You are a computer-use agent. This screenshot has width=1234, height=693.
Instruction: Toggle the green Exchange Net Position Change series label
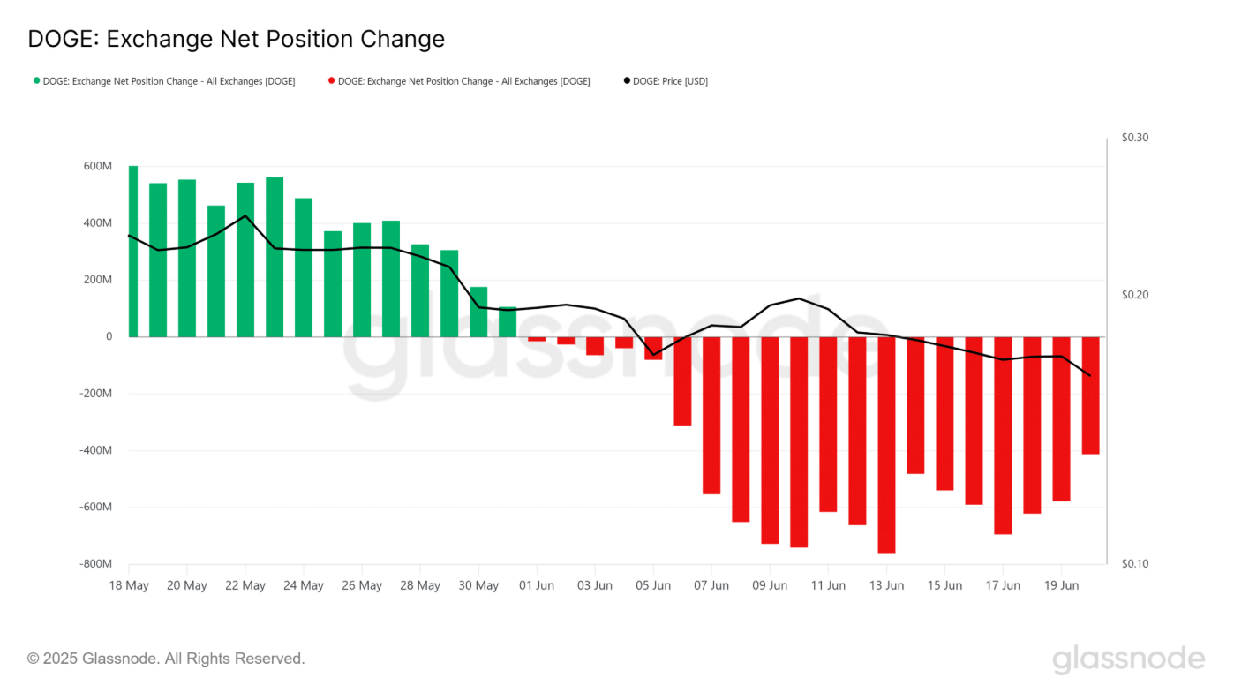coord(169,81)
